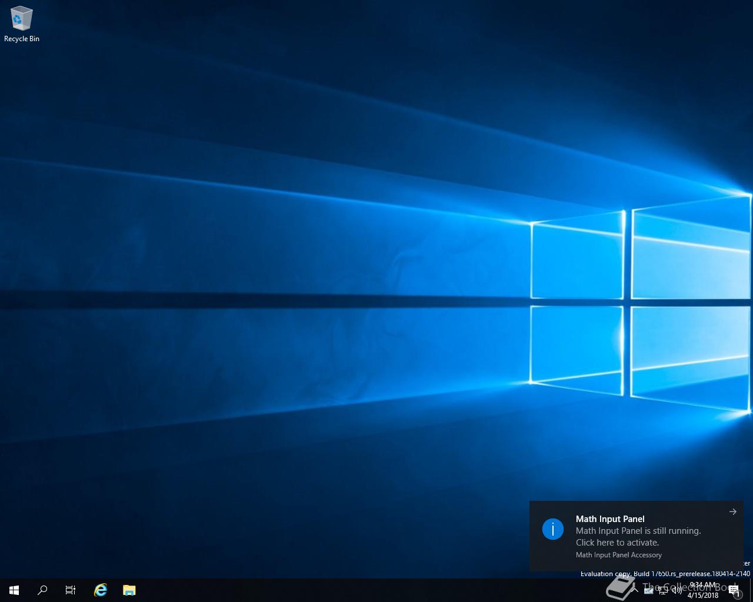Screen dimensions: 753x602
Task: Open File Explorer from the taskbar
Action: click(129, 590)
